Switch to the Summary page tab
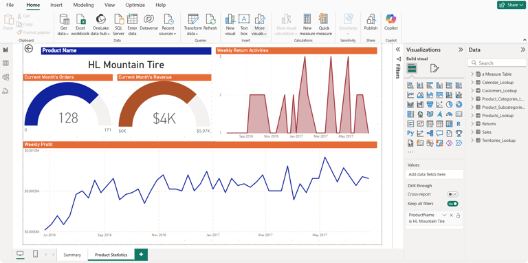Image resolution: width=528 pixels, height=263 pixels. tap(72, 255)
